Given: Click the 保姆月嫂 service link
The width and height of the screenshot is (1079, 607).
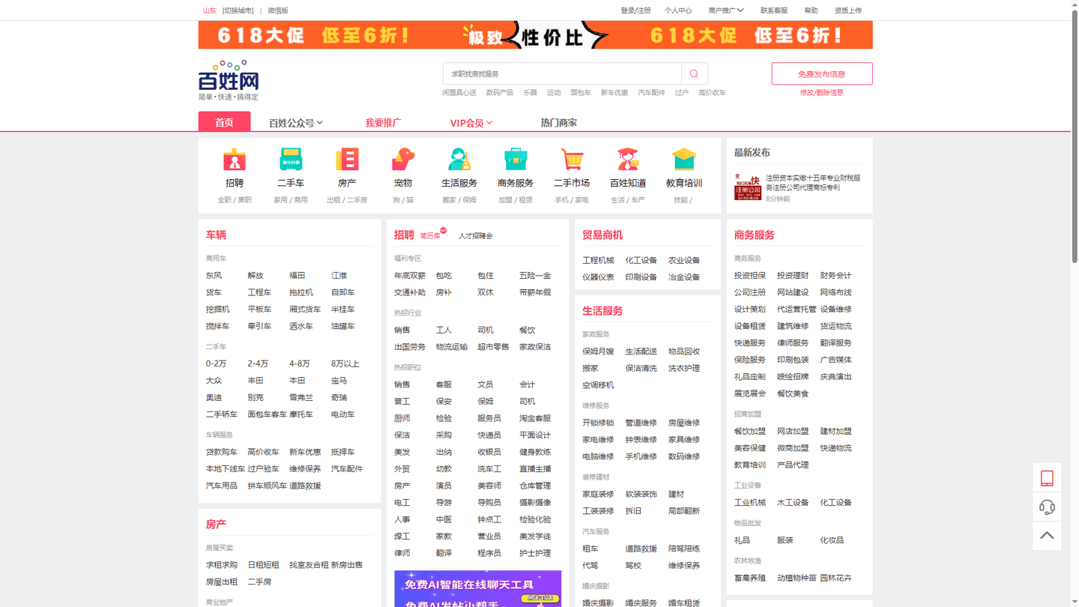Looking at the screenshot, I should [x=598, y=351].
